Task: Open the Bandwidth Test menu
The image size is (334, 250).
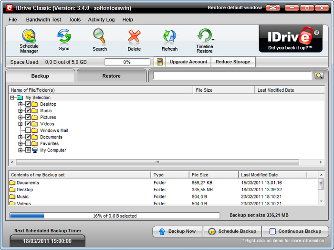Action: [x=43, y=20]
